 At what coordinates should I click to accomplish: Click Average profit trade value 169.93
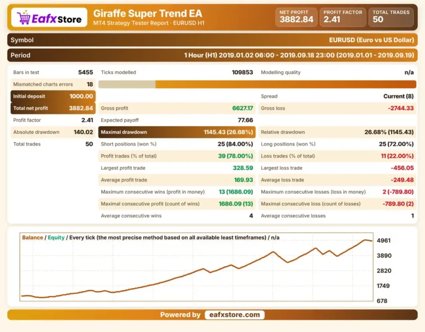click(x=243, y=180)
